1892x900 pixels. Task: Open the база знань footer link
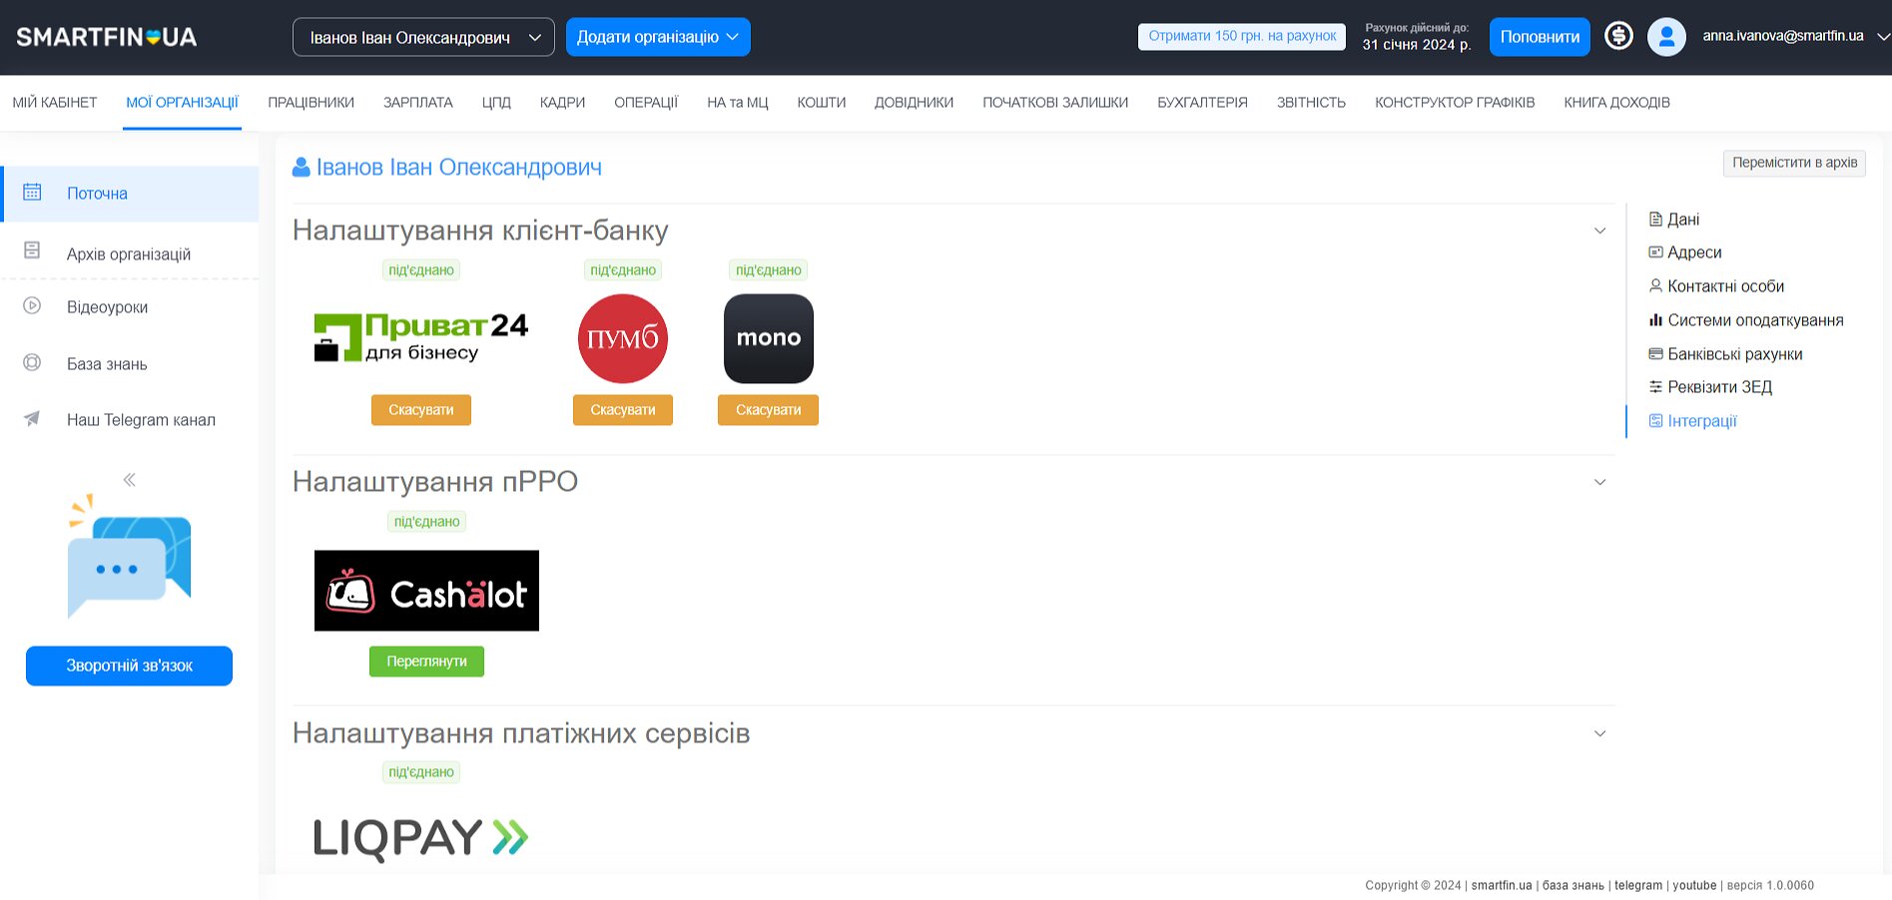coord(1574,885)
